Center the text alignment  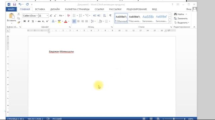pyautogui.click(x=78, y=21)
